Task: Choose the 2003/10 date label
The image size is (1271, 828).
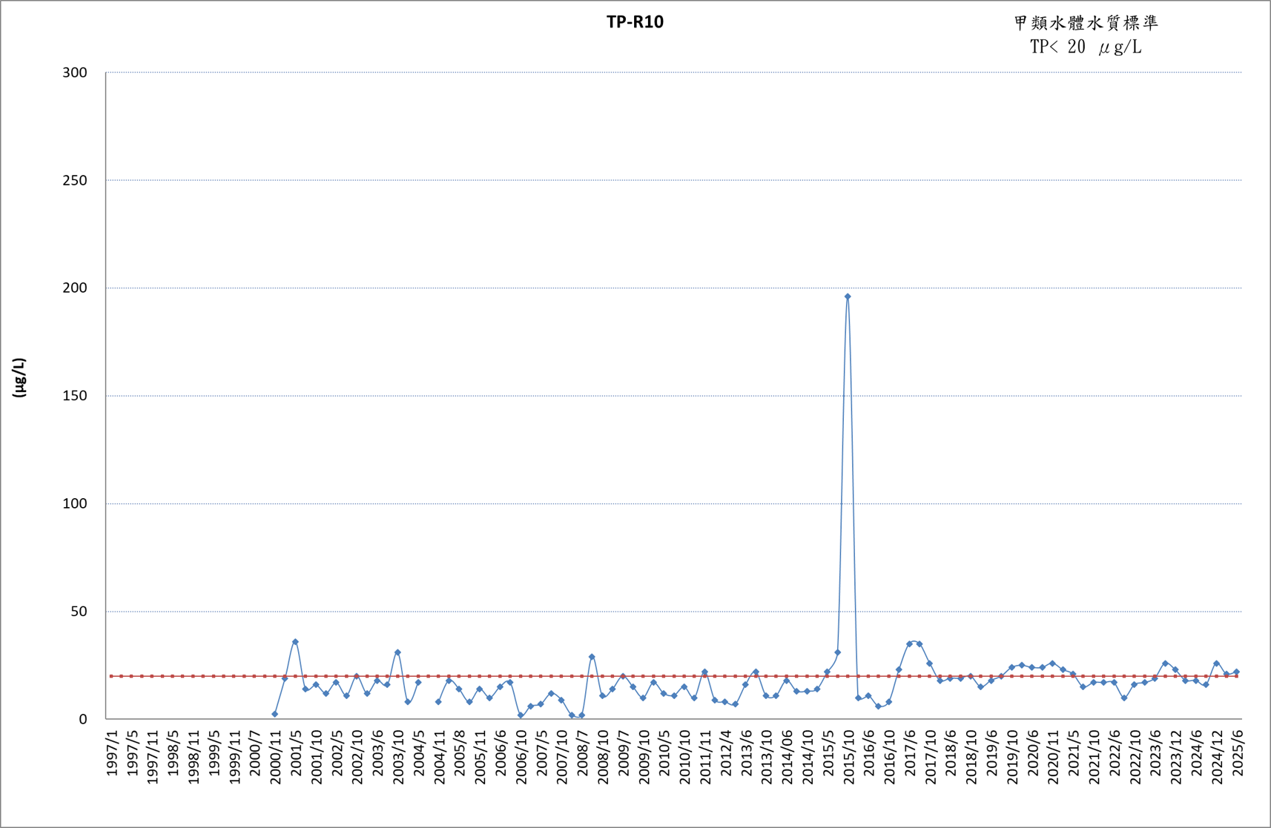Action: point(398,757)
